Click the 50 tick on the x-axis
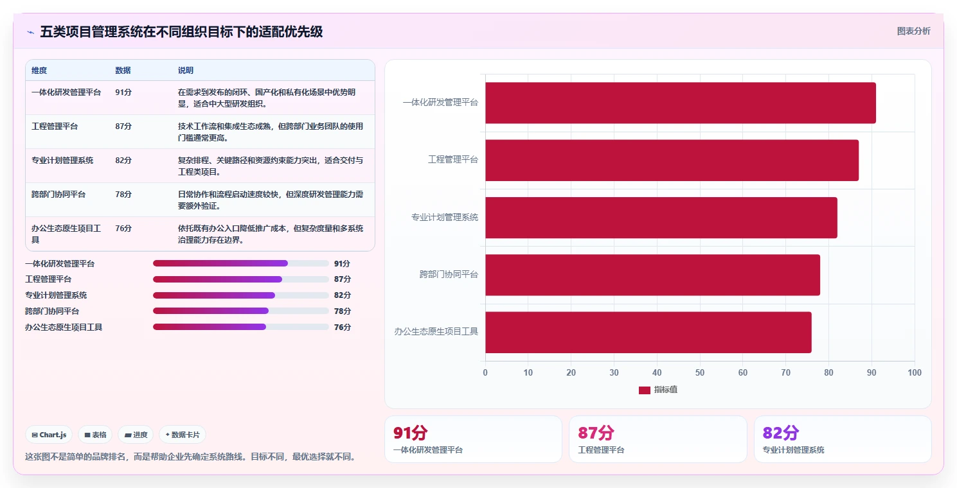This screenshot has height=488, width=957. 700,373
